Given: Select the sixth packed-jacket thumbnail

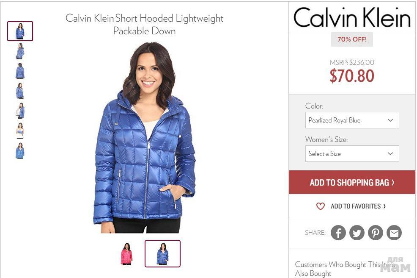Looking at the screenshot, I should coord(20,131).
